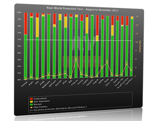The height and width of the screenshot is (121, 158).
Task: Click the avast! axis label
Action: click(x=31, y=83)
